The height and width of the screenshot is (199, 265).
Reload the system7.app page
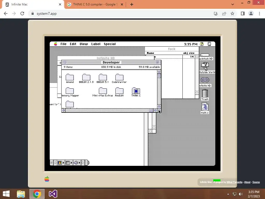[22, 13]
